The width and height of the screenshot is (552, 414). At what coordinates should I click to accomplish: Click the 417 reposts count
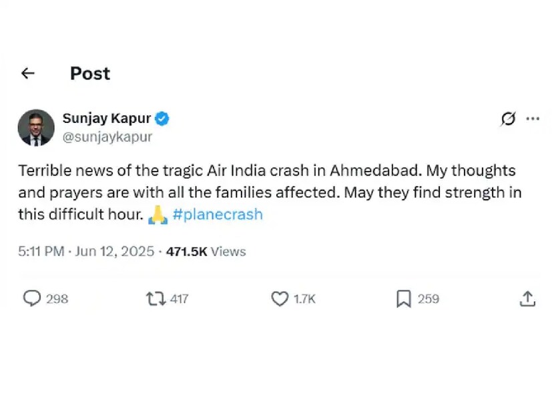coord(179,299)
